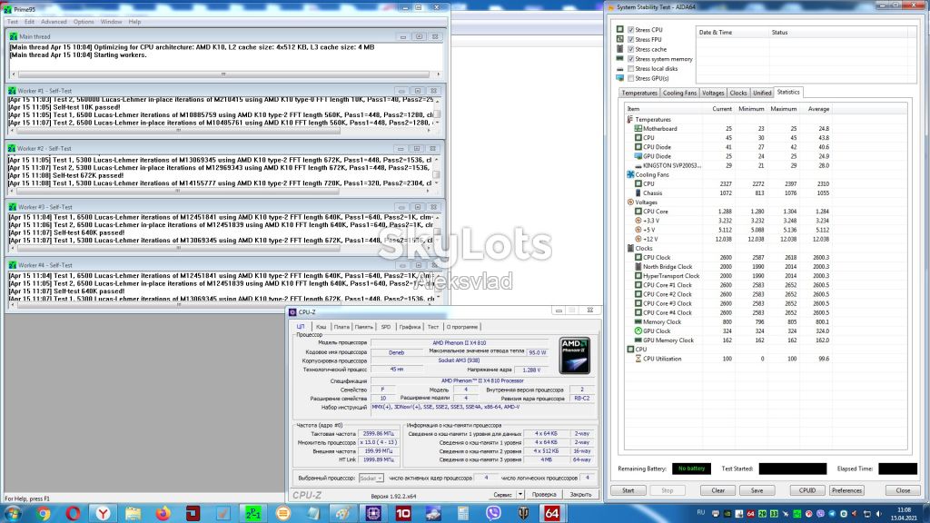Screen dimensions: 930x523
Task: Click the Save button in AIDA64
Action: pos(757,490)
